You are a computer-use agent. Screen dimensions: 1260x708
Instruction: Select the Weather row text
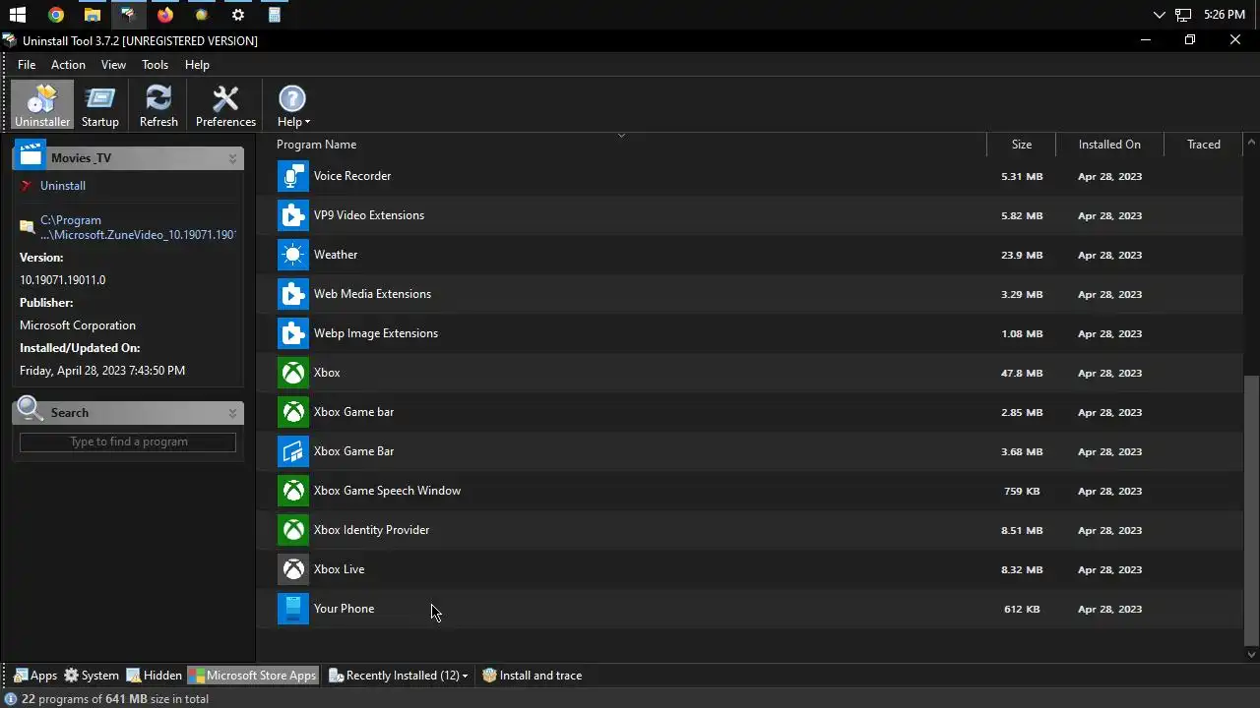[336, 255]
